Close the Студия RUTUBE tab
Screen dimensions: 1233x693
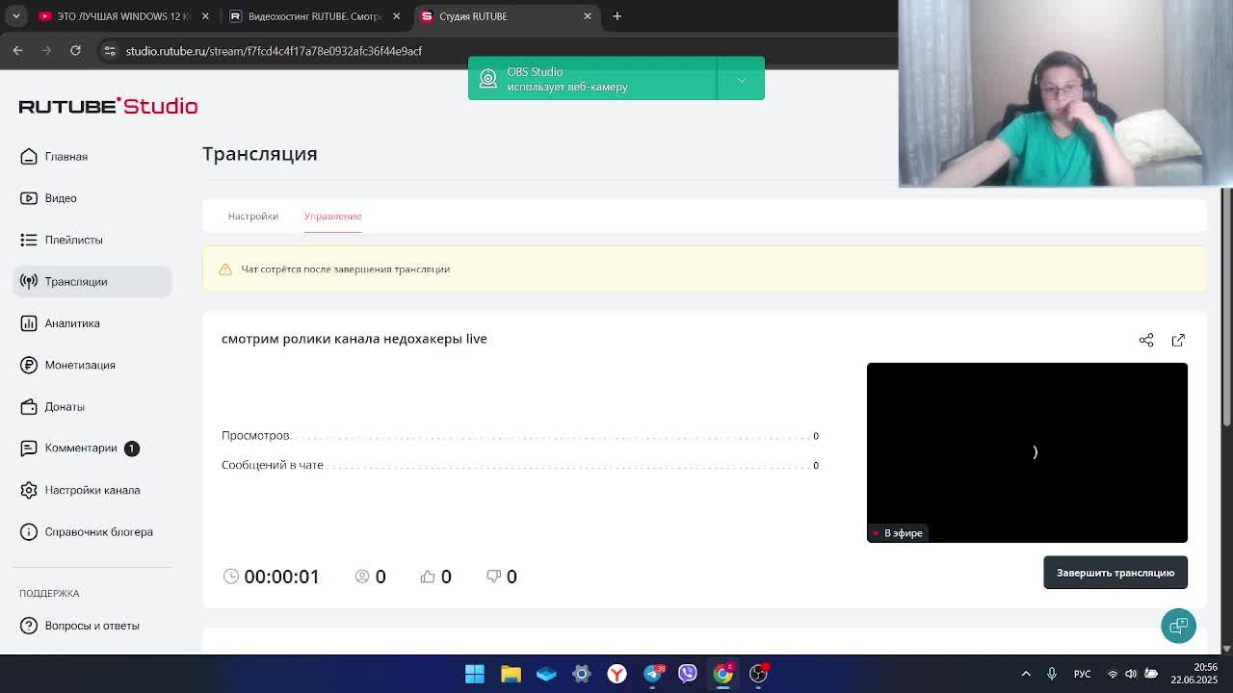pyautogui.click(x=588, y=16)
